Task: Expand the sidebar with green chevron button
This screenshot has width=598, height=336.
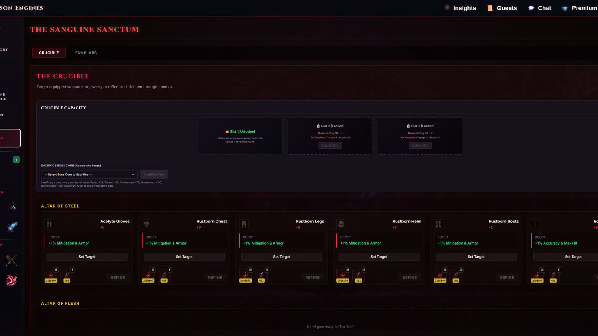Action: 17,160
